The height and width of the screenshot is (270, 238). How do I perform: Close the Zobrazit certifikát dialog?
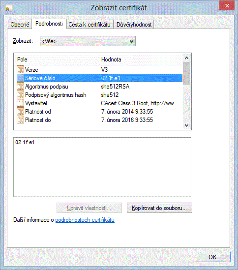[227, 6]
